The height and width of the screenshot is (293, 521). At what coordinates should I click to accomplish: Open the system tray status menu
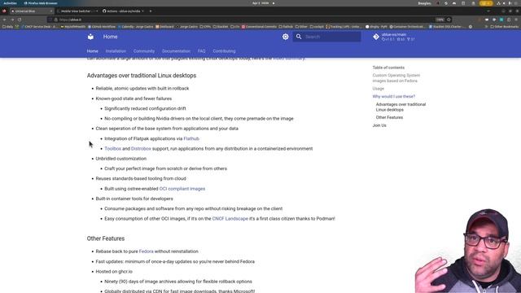[507, 3]
